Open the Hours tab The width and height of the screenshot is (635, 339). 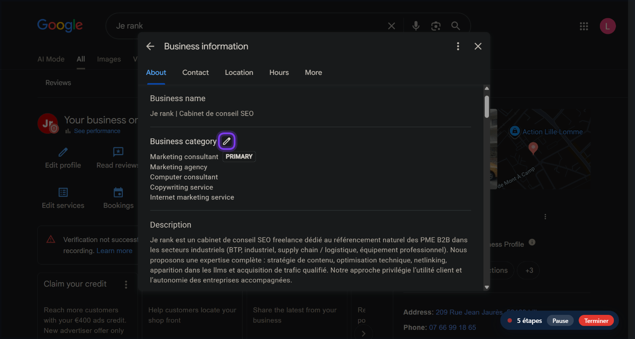click(279, 72)
